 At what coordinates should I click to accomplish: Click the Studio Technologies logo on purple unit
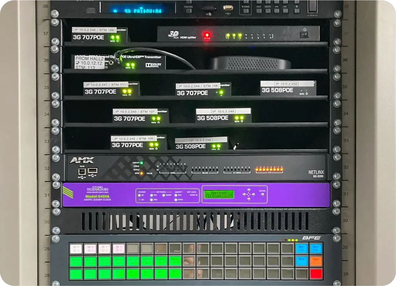click(x=97, y=189)
